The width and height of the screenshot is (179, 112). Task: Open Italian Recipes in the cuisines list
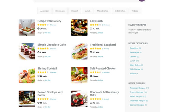(136, 97)
